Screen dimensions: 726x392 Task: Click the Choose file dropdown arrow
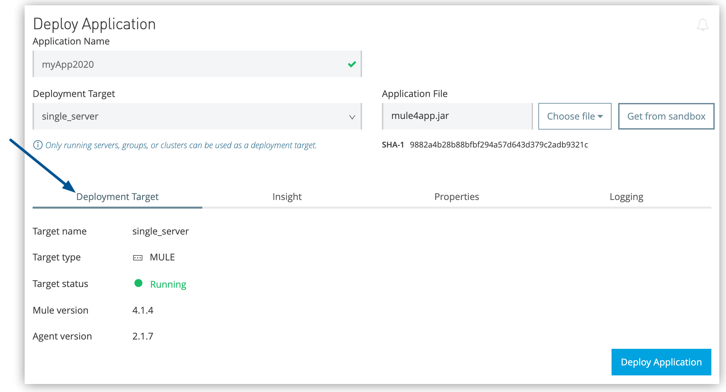click(601, 116)
